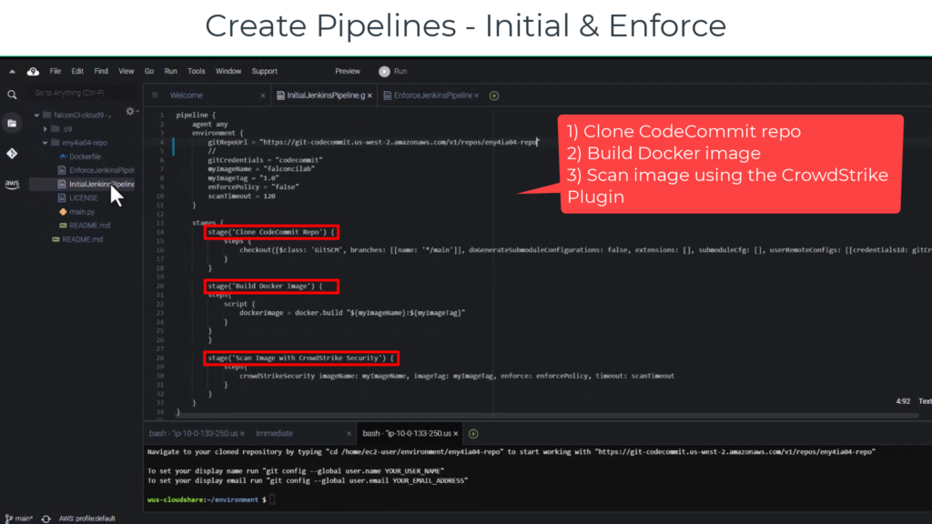Open the Find menu
The image size is (932, 524).
[x=101, y=71]
